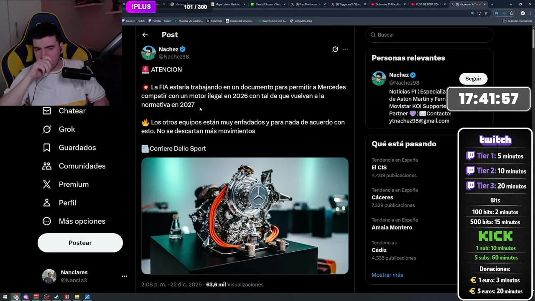The image size is (535, 301).
Task: Open Grok icon beside Nachez's post header
Action: point(335,49)
